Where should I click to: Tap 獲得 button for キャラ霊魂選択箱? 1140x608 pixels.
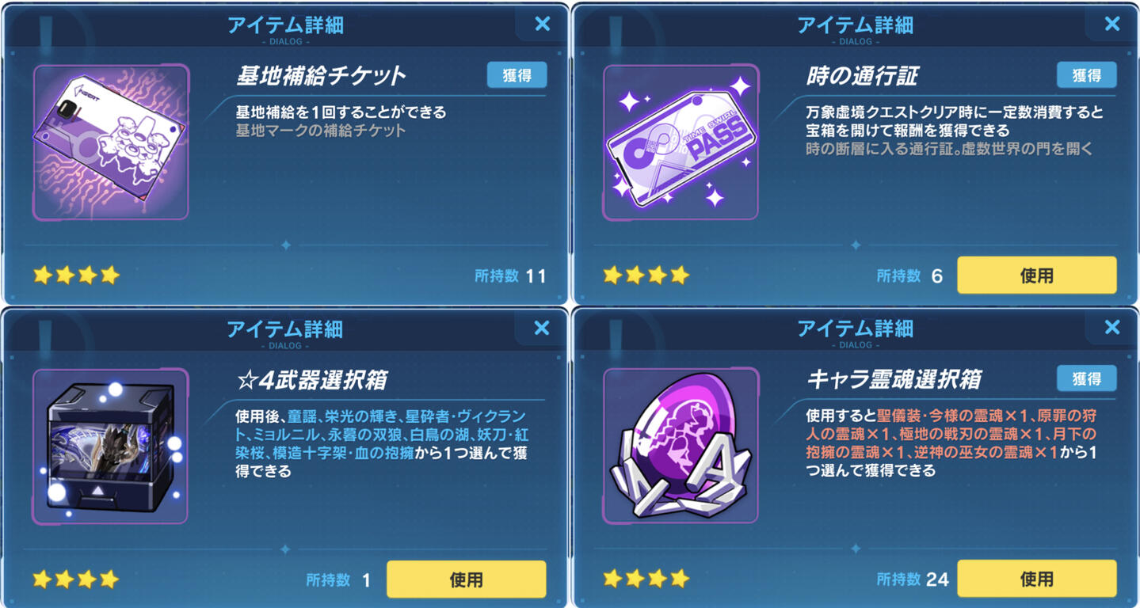(x=1086, y=379)
